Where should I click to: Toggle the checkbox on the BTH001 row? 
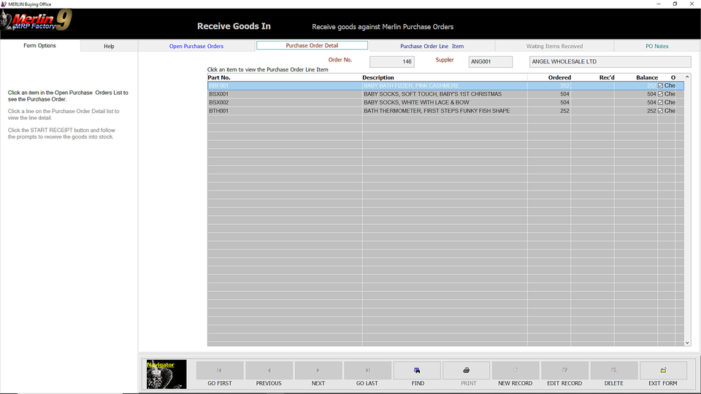pos(661,111)
